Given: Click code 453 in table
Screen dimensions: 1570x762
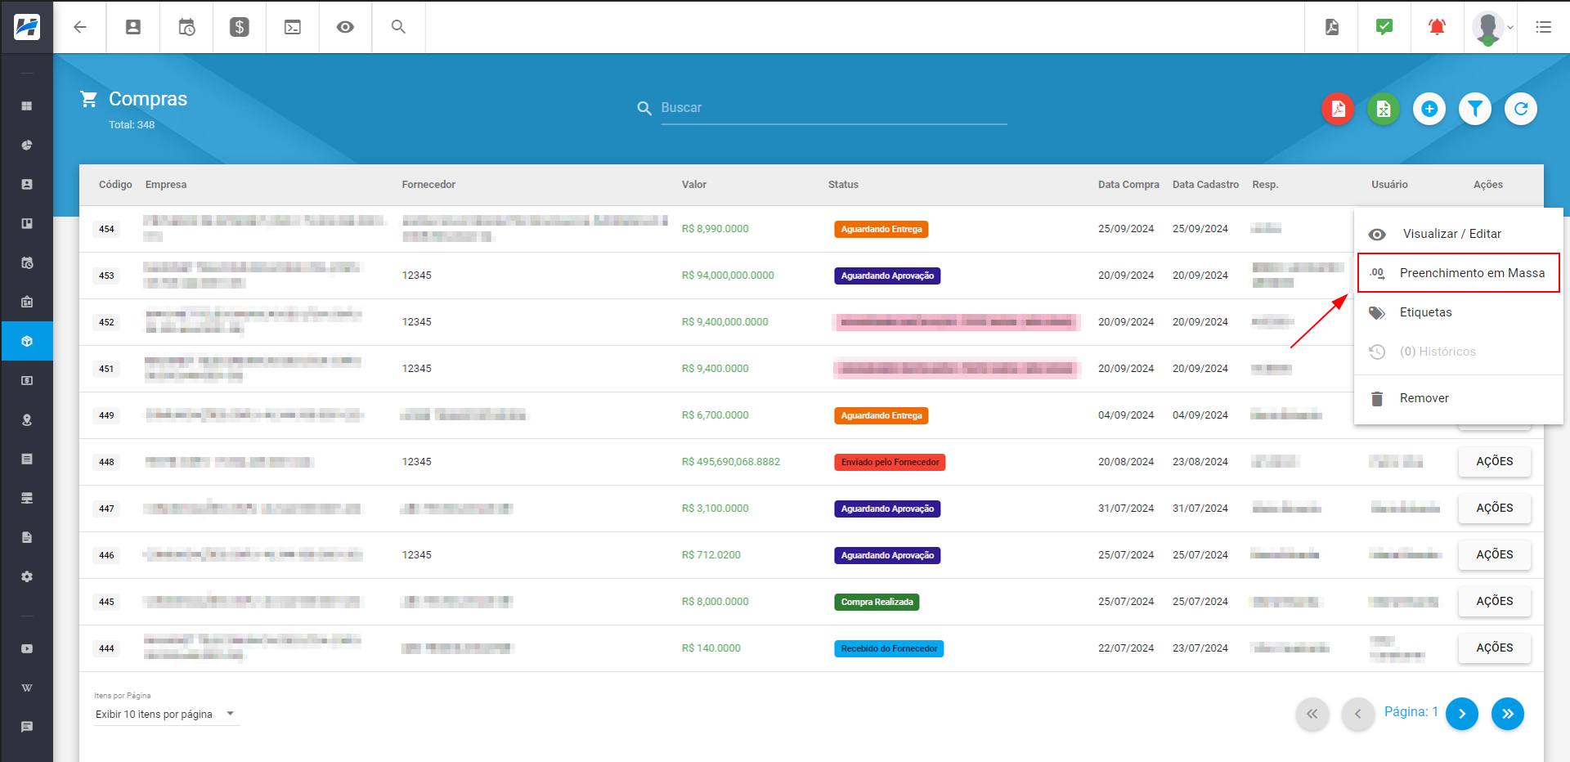Looking at the screenshot, I should (x=106, y=276).
